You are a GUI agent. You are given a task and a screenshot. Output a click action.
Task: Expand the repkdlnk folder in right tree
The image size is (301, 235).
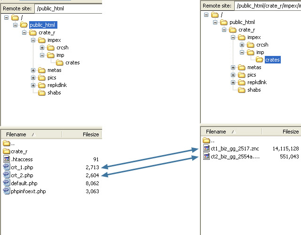(233, 83)
